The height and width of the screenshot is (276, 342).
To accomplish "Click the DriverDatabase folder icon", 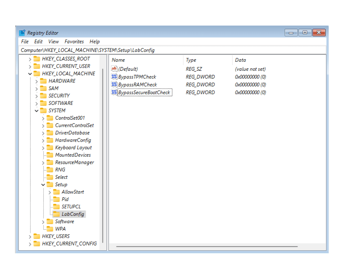I will pyautogui.click(x=50, y=133).
